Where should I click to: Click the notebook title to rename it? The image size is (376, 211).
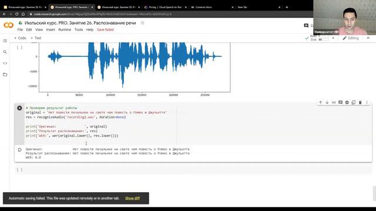pos(80,23)
